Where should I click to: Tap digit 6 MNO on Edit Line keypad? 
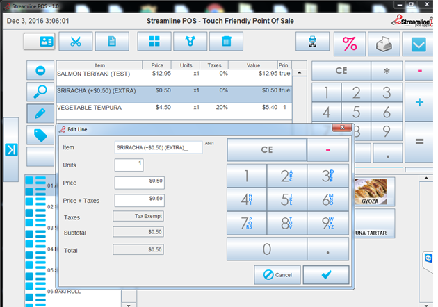tap(328, 199)
